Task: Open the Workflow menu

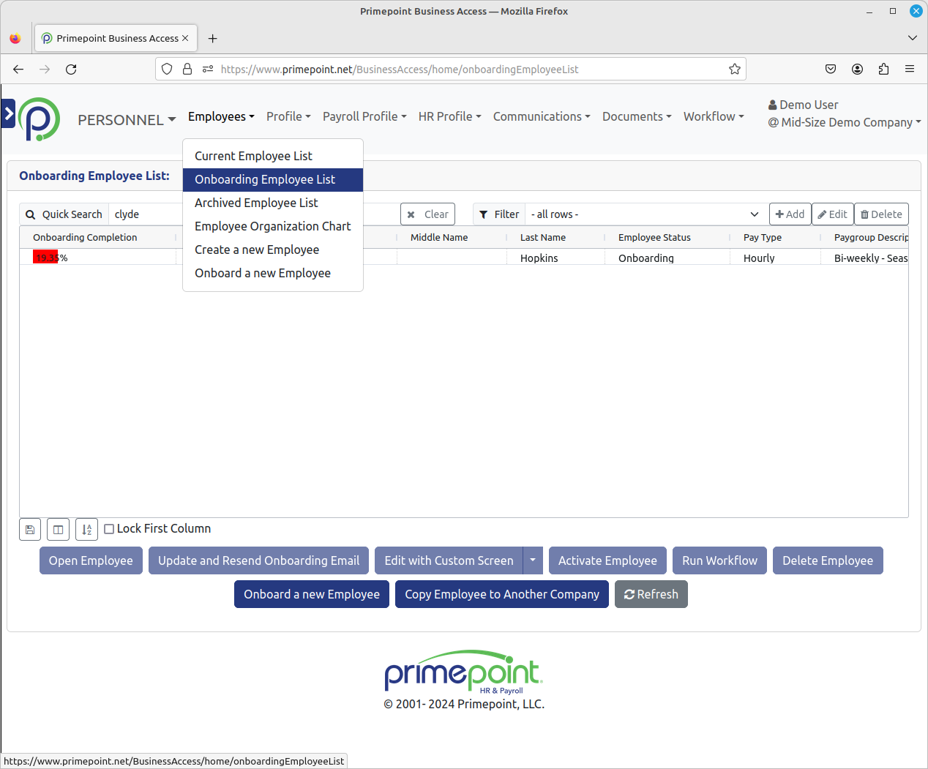Action: [x=714, y=116]
